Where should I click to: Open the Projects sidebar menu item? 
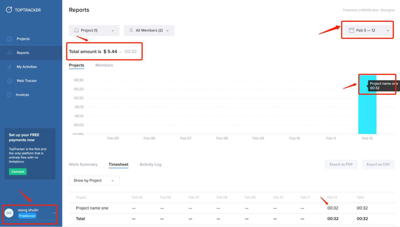[x=31, y=39]
